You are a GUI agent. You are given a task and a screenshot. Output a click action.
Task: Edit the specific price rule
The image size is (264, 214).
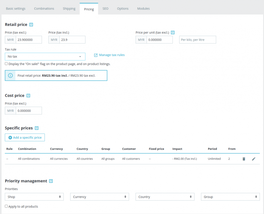[254, 159]
